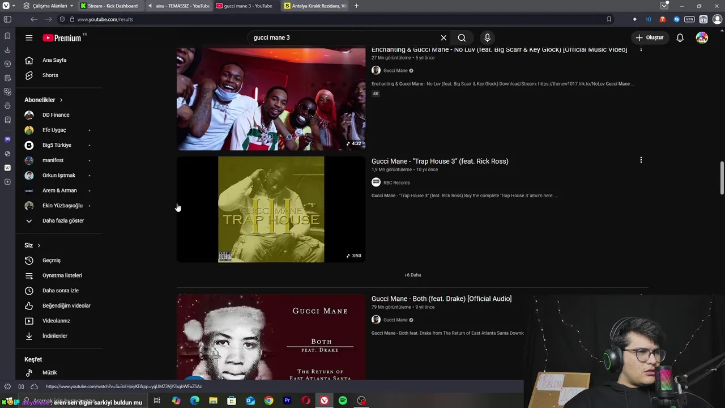
Task: Clear the search box with the X
Action: (443, 38)
